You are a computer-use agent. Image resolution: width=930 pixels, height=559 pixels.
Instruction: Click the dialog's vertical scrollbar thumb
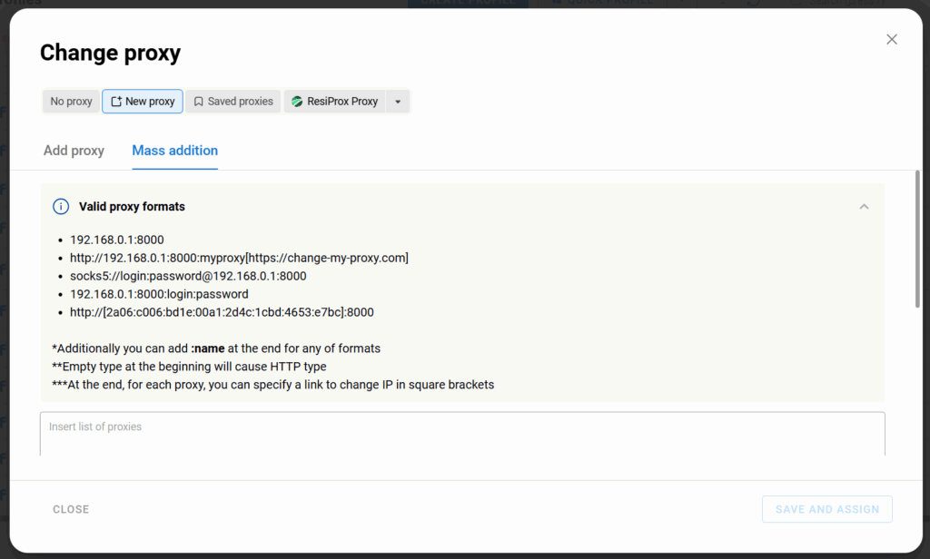[917, 239]
